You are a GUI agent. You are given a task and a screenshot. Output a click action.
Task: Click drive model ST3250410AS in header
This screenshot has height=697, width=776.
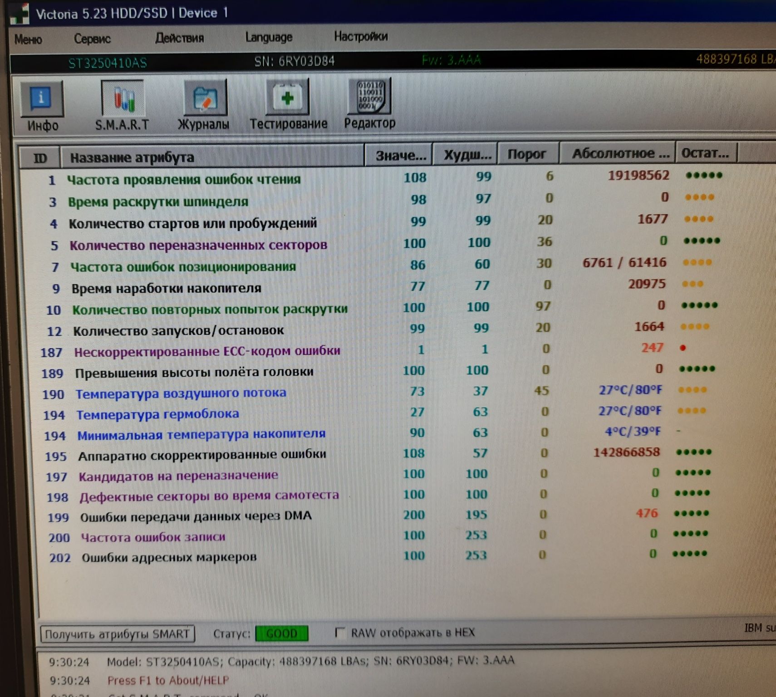(108, 63)
